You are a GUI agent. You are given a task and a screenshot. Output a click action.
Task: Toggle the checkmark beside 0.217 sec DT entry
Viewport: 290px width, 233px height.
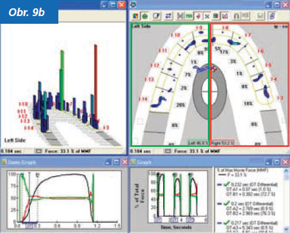pyautogui.click(x=226, y=222)
